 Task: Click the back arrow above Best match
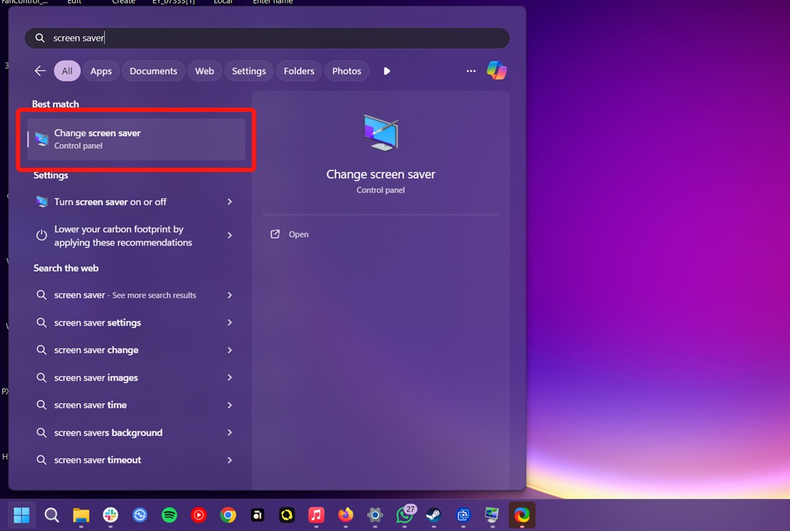[x=40, y=70]
